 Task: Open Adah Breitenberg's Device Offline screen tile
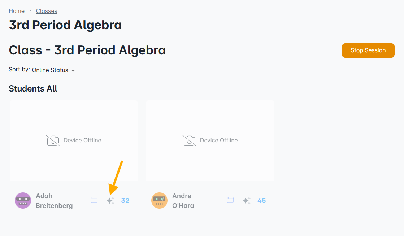click(x=73, y=141)
